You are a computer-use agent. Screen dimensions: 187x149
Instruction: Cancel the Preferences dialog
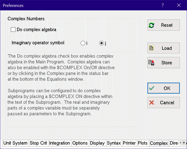pyautogui.click(x=163, y=103)
